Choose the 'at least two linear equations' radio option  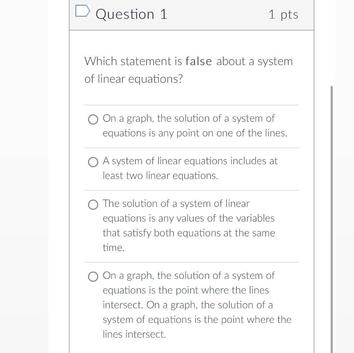click(x=93, y=162)
